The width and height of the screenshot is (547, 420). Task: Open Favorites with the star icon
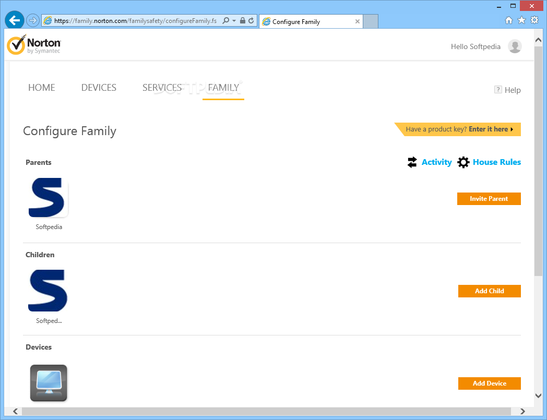point(521,20)
